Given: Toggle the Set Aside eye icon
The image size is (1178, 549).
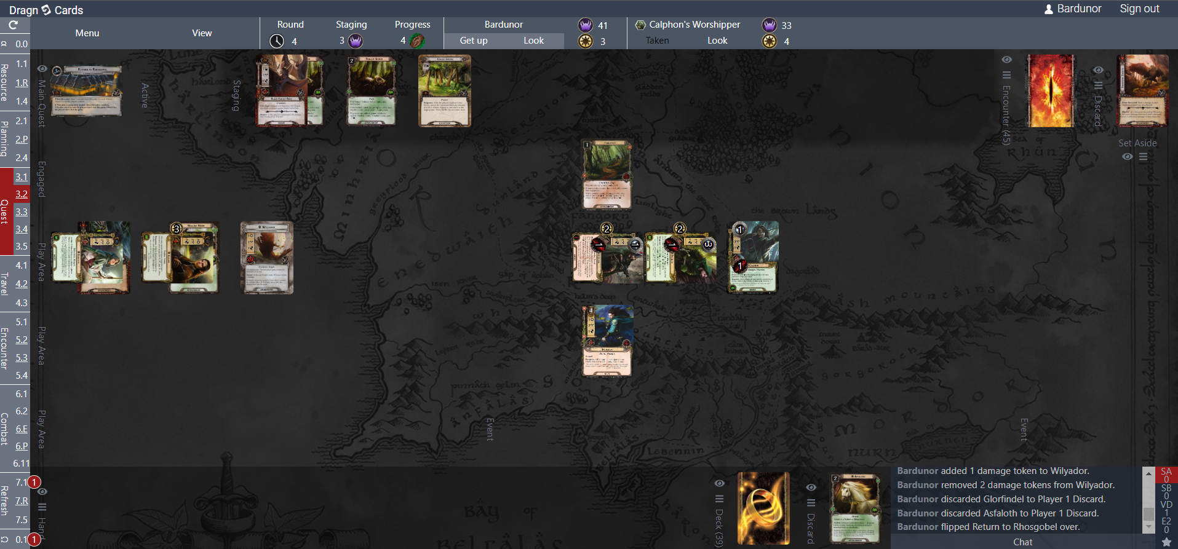Looking at the screenshot, I should [x=1127, y=157].
